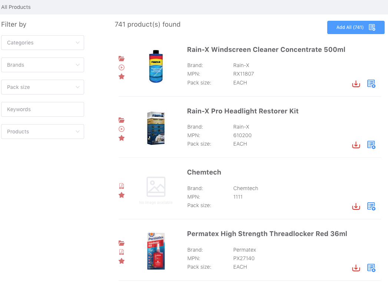Add-to-list icon for Chemtech product
This screenshot has height=282, width=388.
click(371, 206)
